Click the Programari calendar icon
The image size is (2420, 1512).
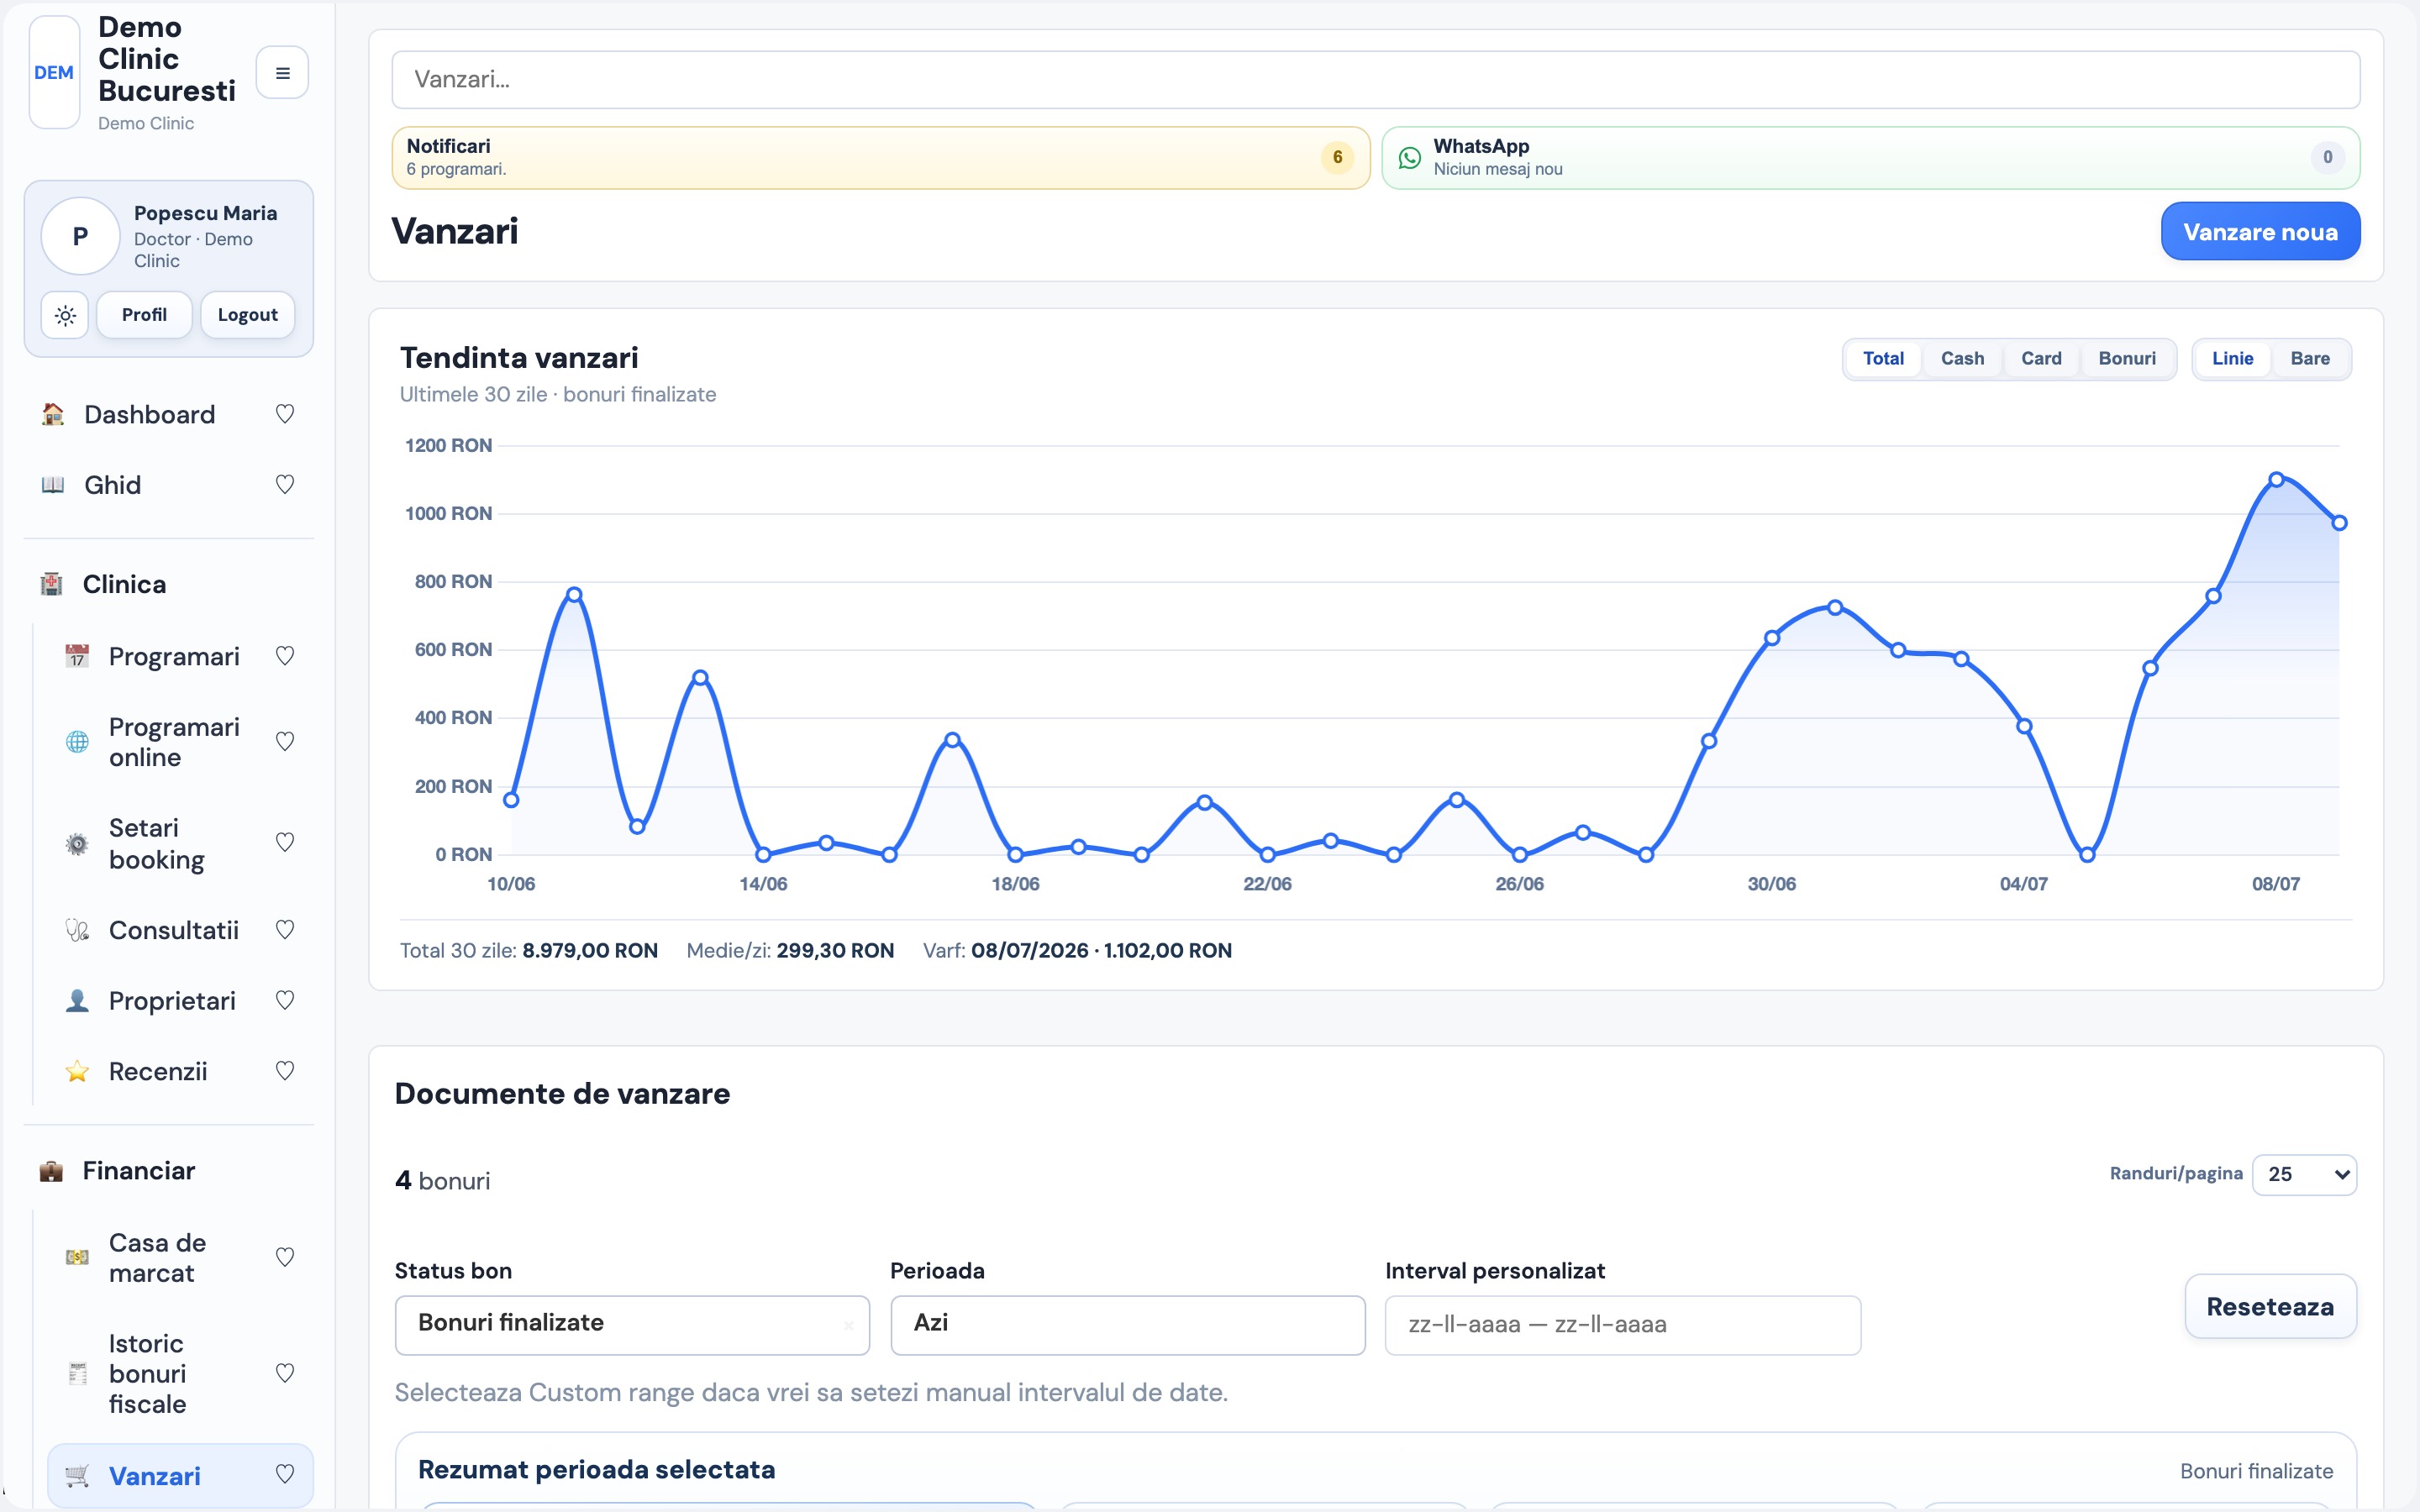pyautogui.click(x=77, y=656)
